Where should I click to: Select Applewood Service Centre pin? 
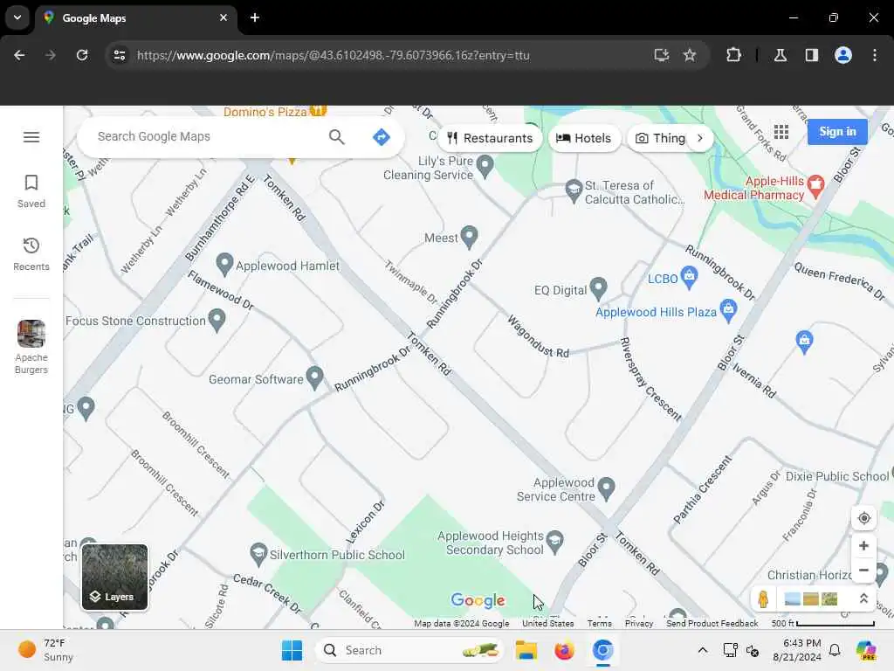point(606,488)
